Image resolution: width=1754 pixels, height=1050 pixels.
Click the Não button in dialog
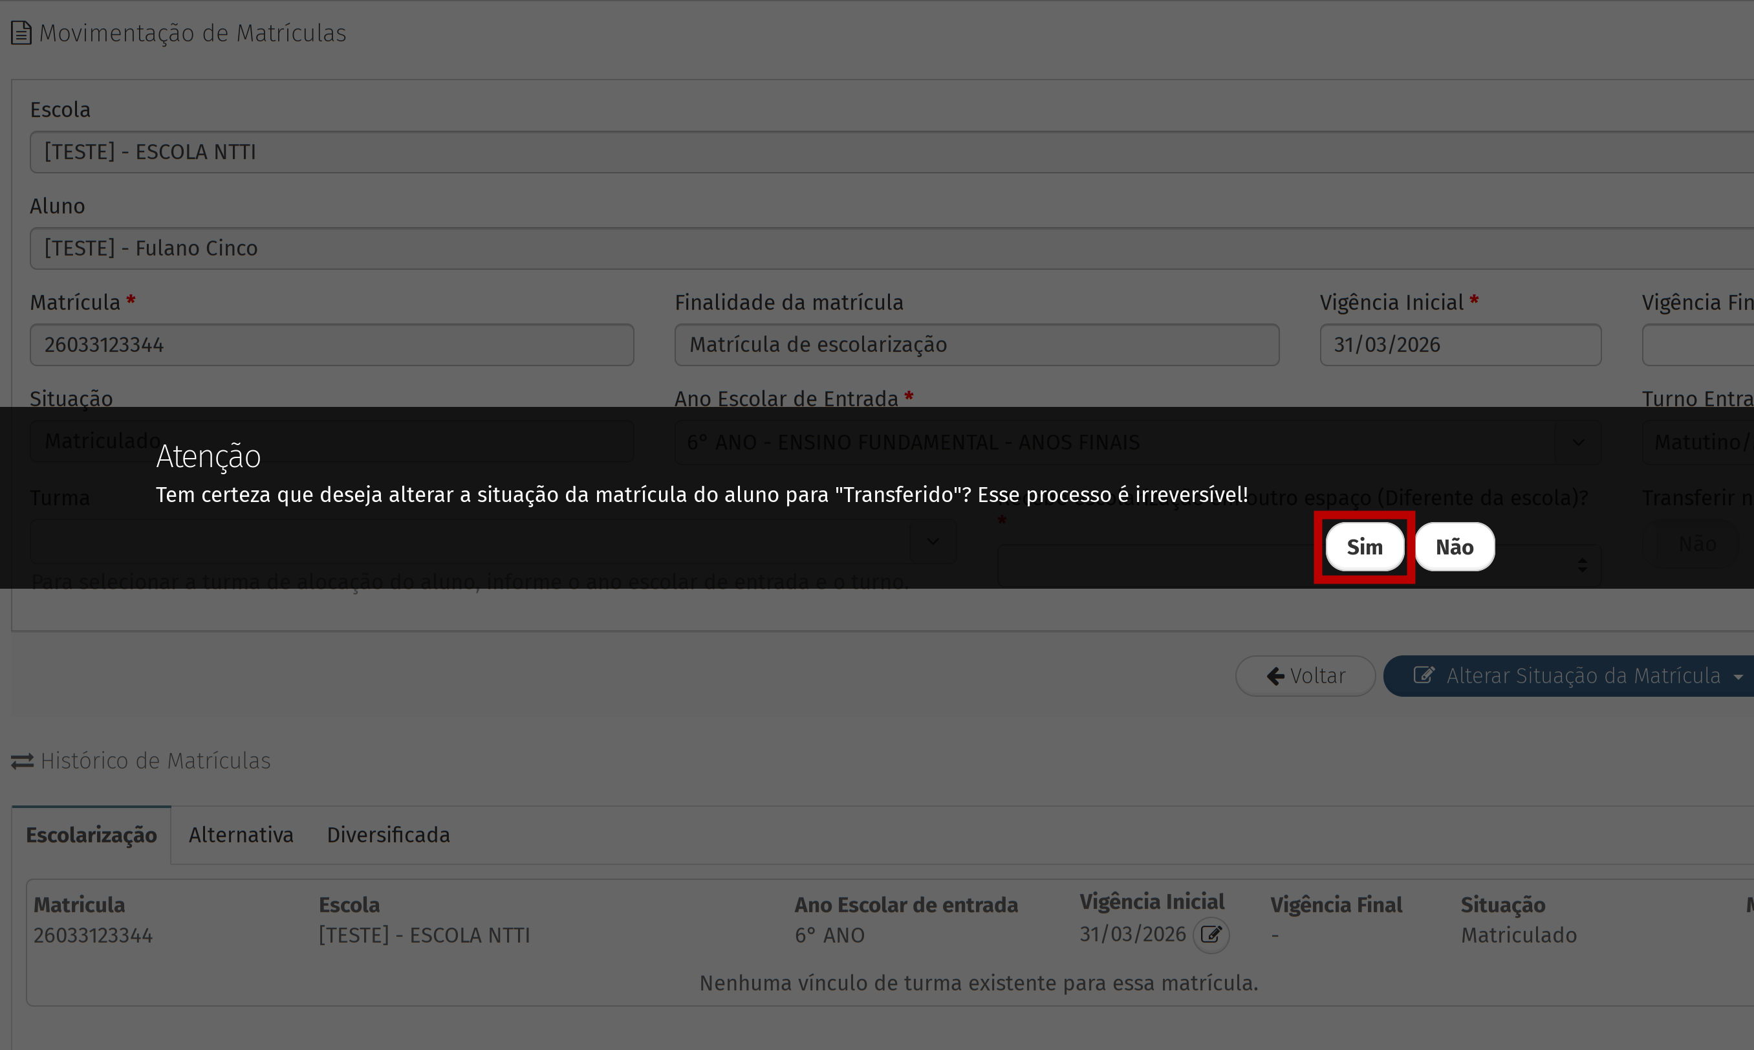point(1454,547)
